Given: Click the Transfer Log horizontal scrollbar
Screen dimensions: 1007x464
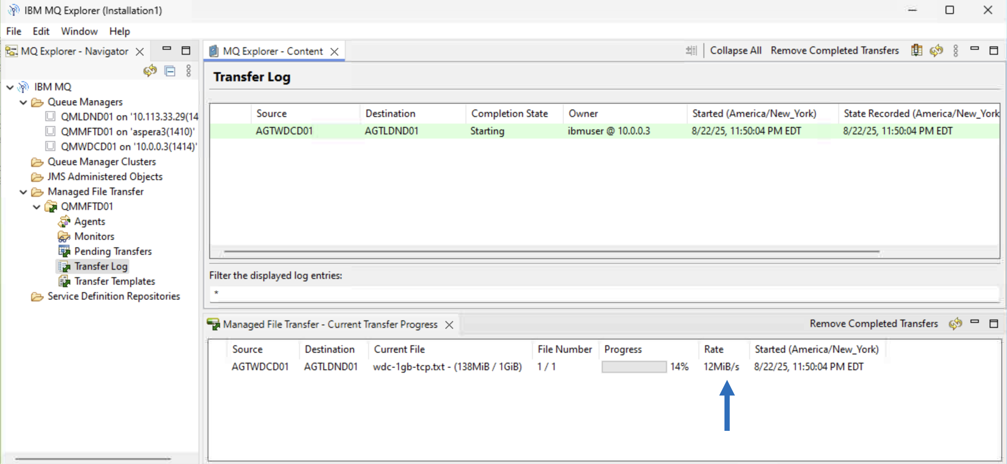Looking at the screenshot, I should click(x=552, y=252).
